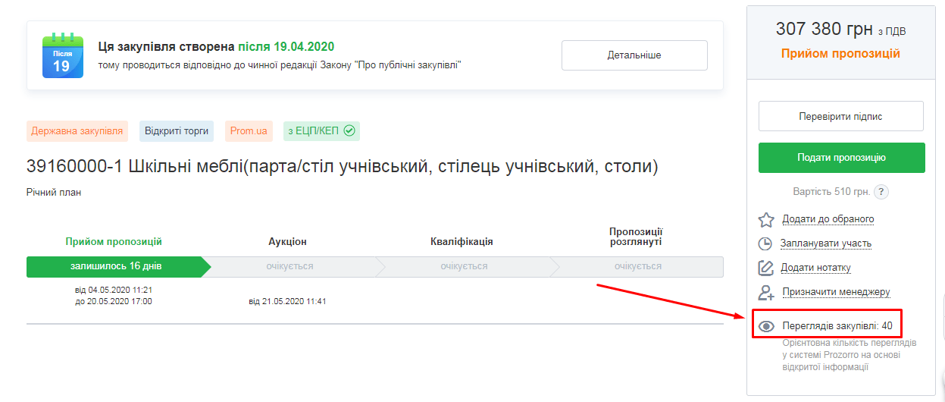
Task: Click the star icon for favorites
Action: (766, 219)
